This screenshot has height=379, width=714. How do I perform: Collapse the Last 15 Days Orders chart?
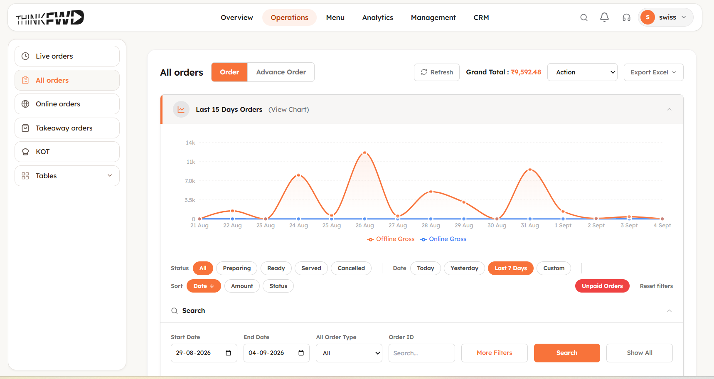point(669,109)
